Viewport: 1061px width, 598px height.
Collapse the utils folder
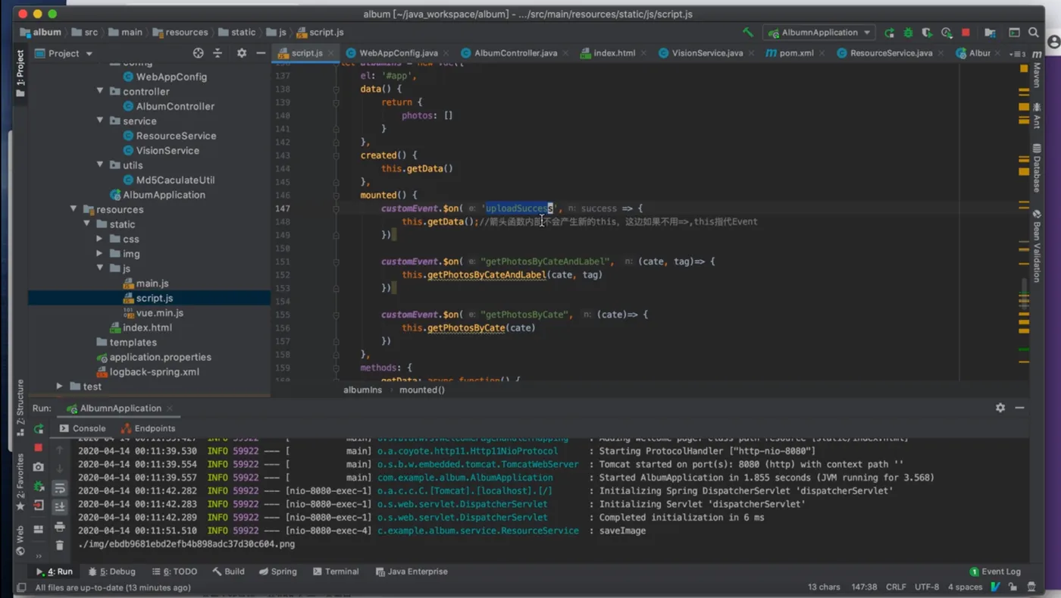[x=100, y=164]
